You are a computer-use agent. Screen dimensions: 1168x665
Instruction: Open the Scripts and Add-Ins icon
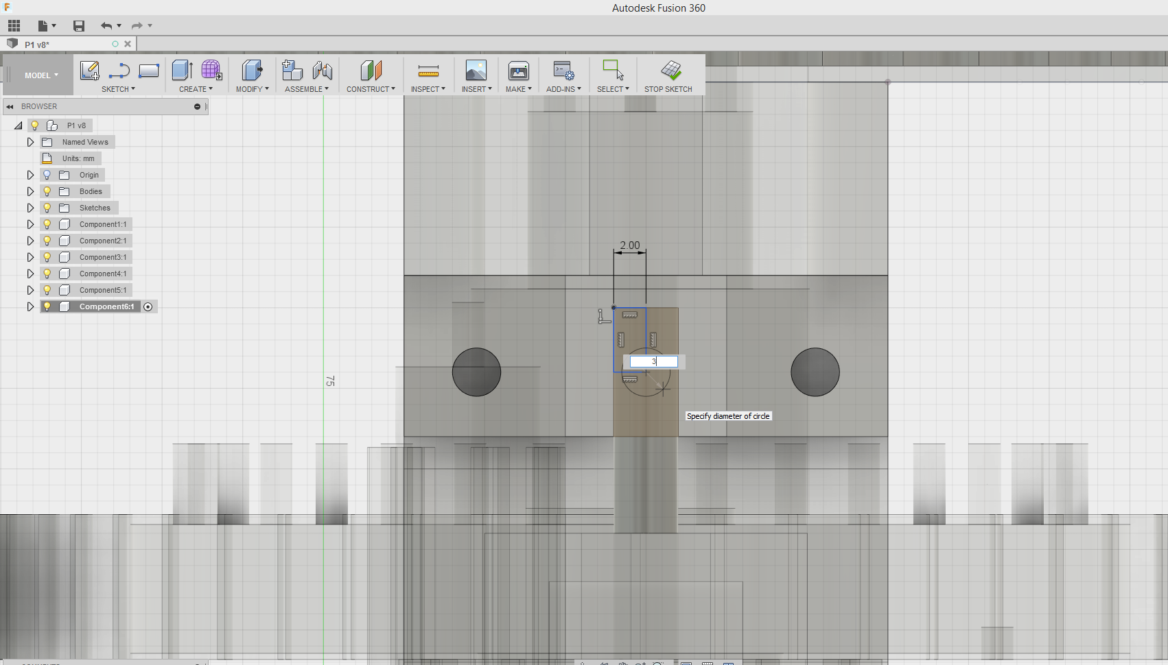(563, 71)
